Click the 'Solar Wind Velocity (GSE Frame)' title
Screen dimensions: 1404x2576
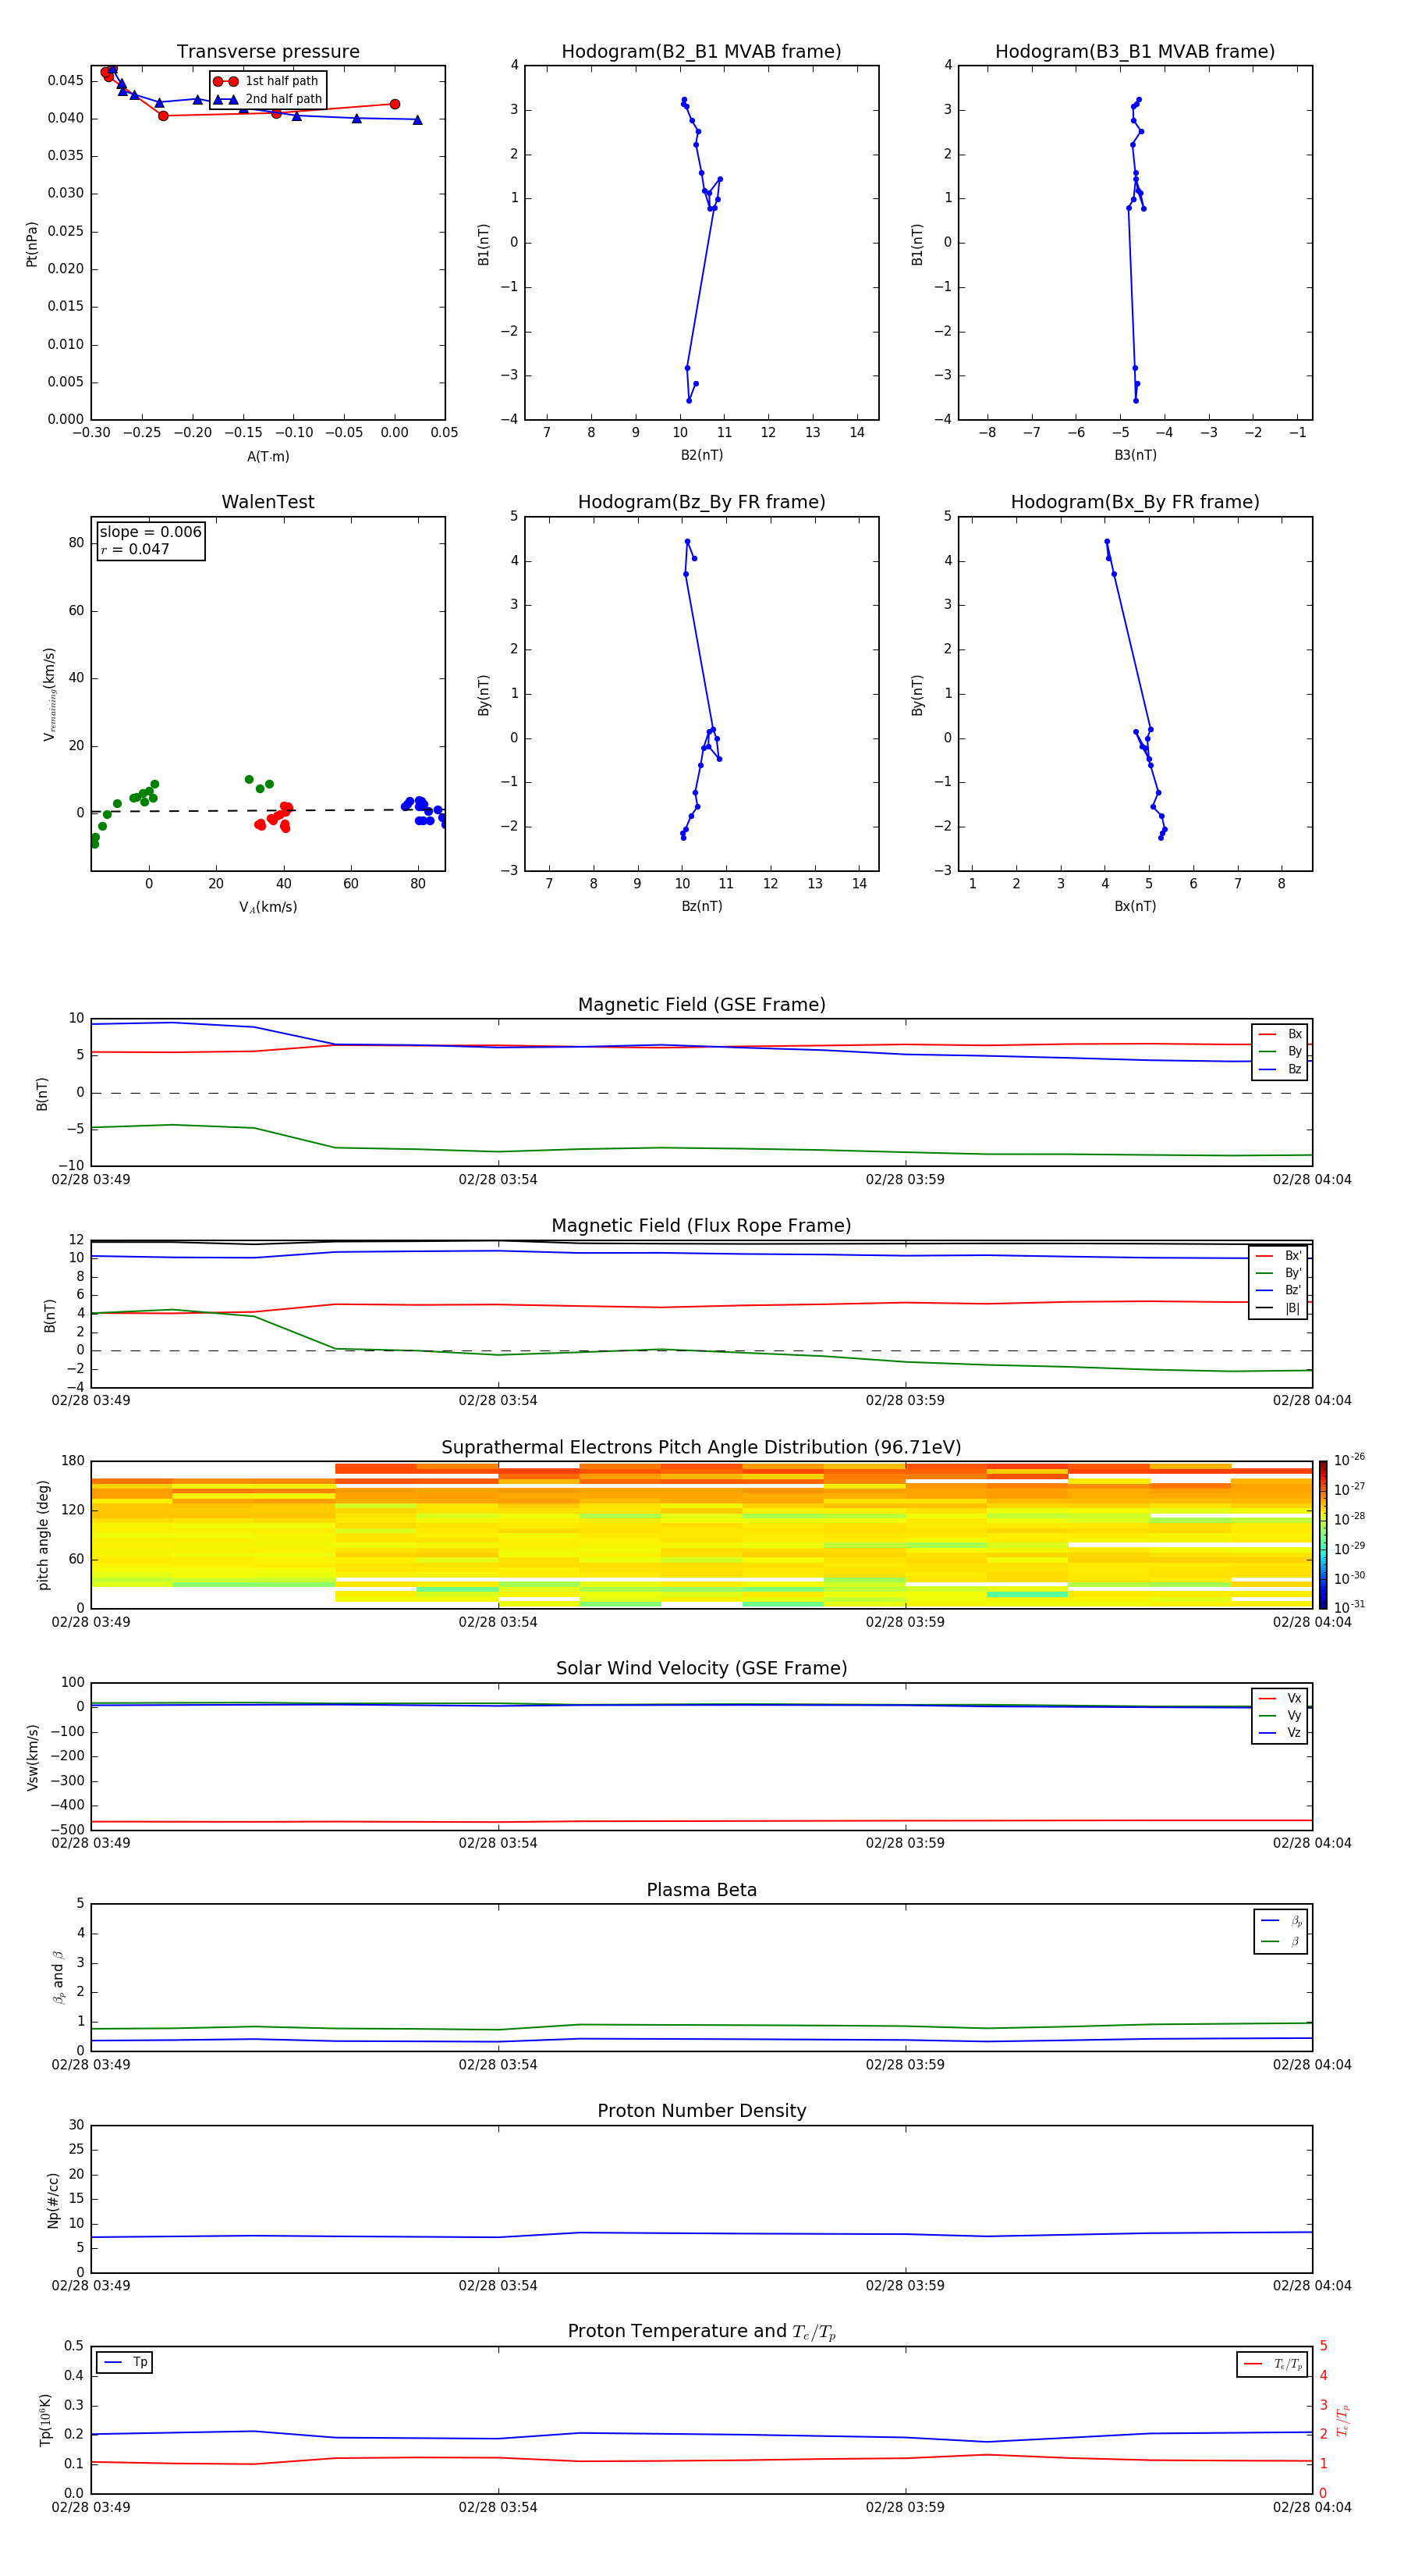coord(701,1668)
